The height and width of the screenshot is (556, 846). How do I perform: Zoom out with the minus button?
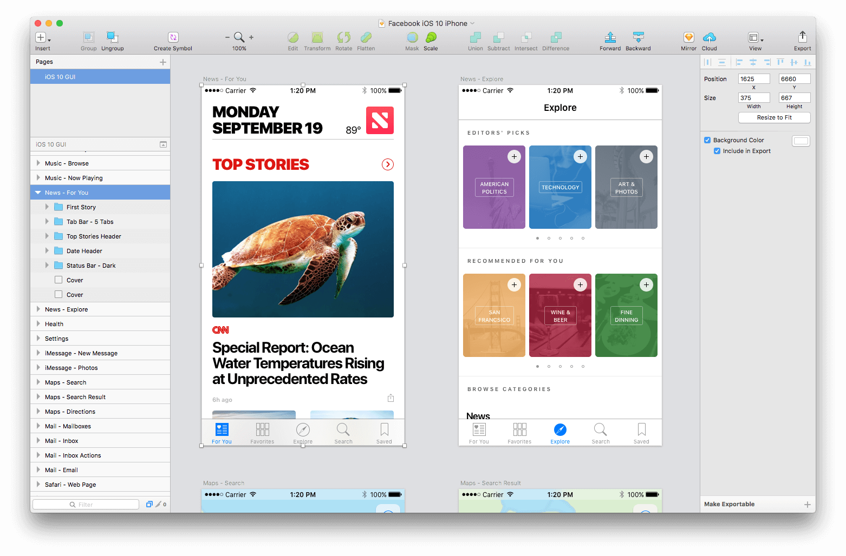(x=227, y=37)
